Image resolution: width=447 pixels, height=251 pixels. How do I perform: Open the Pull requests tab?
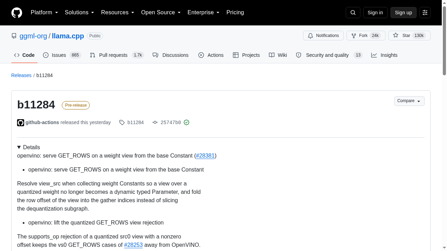[x=117, y=55]
